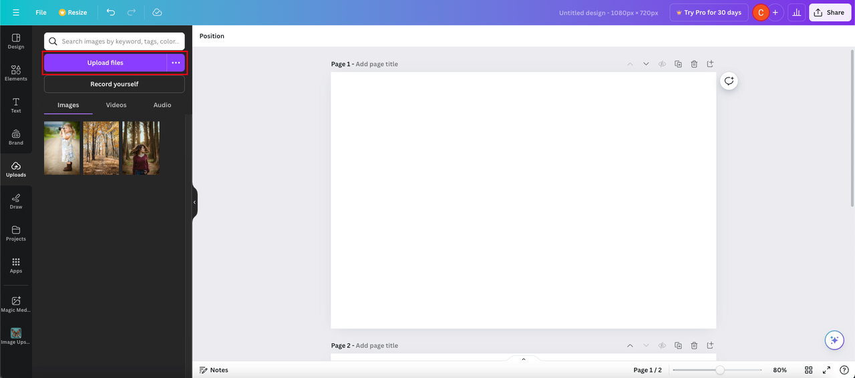Select the girl with camera thumbnail
The image size is (855, 378).
(x=62, y=148)
